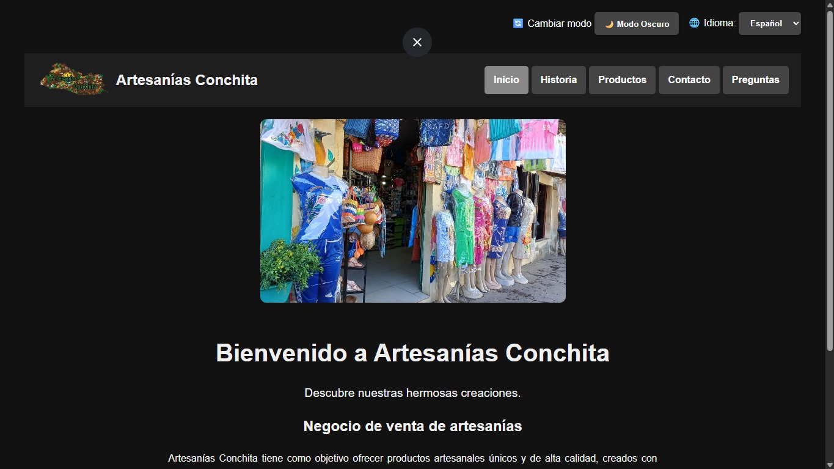This screenshot has height=469, width=834.
Task: Click the blue refresh icon beside Cambiar modo
Action: (518, 23)
